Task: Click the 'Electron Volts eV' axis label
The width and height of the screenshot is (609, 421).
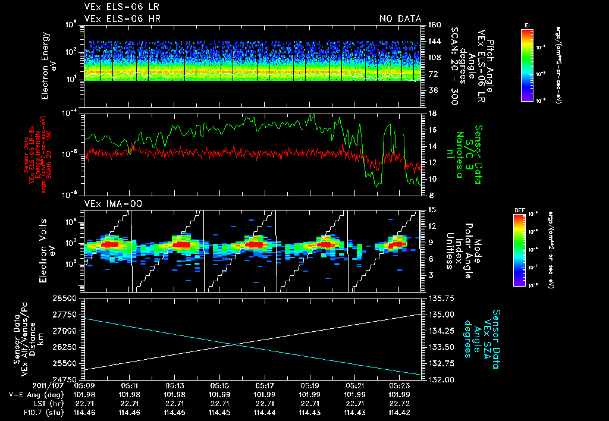Action: pyautogui.click(x=46, y=251)
